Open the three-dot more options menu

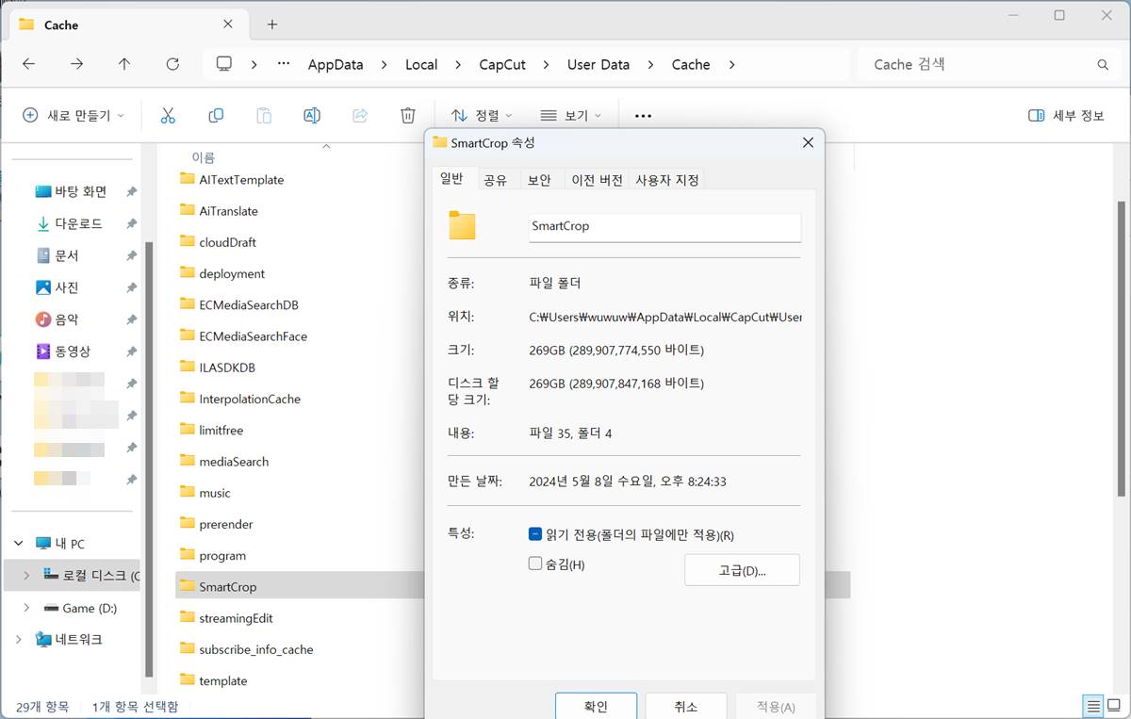(x=643, y=115)
